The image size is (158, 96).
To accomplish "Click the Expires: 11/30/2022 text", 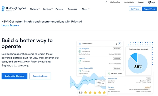I will [x=115, y=64].
